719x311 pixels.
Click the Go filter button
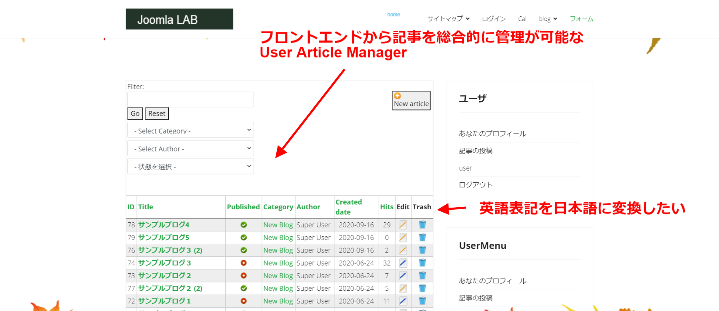pyautogui.click(x=135, y=113)
